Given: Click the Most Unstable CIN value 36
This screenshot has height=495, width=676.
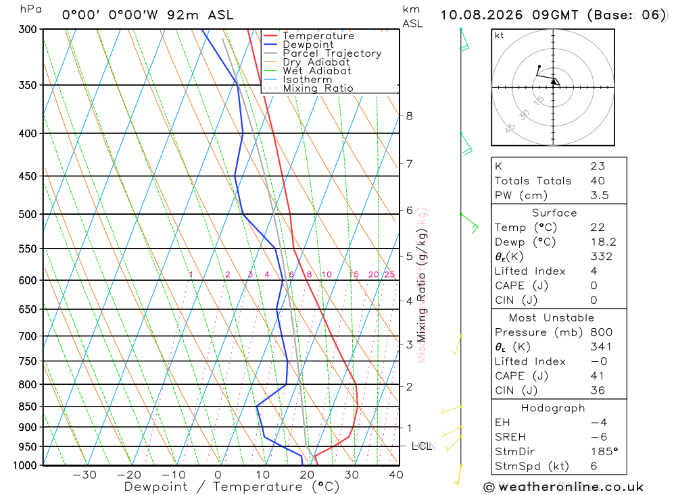Looking at the screenshot, I should coord(598,391).
